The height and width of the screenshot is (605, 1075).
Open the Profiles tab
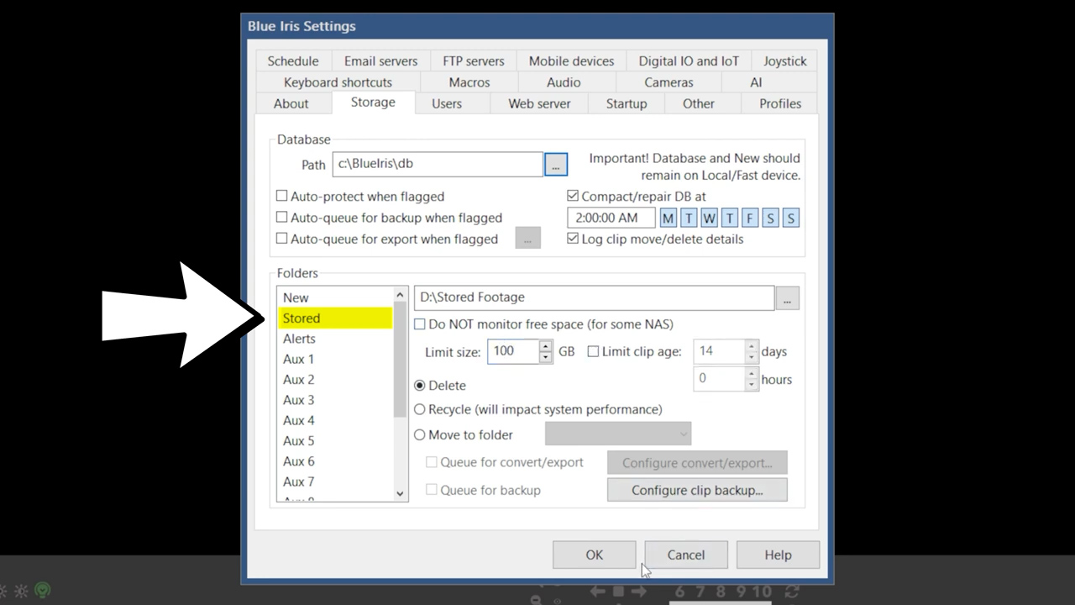tap(780, 103)
